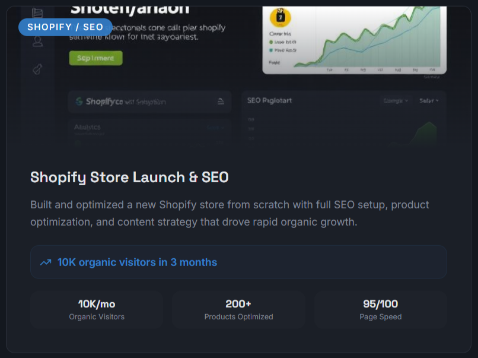Click the green button in preview image
478x358 pixels.
95,58
